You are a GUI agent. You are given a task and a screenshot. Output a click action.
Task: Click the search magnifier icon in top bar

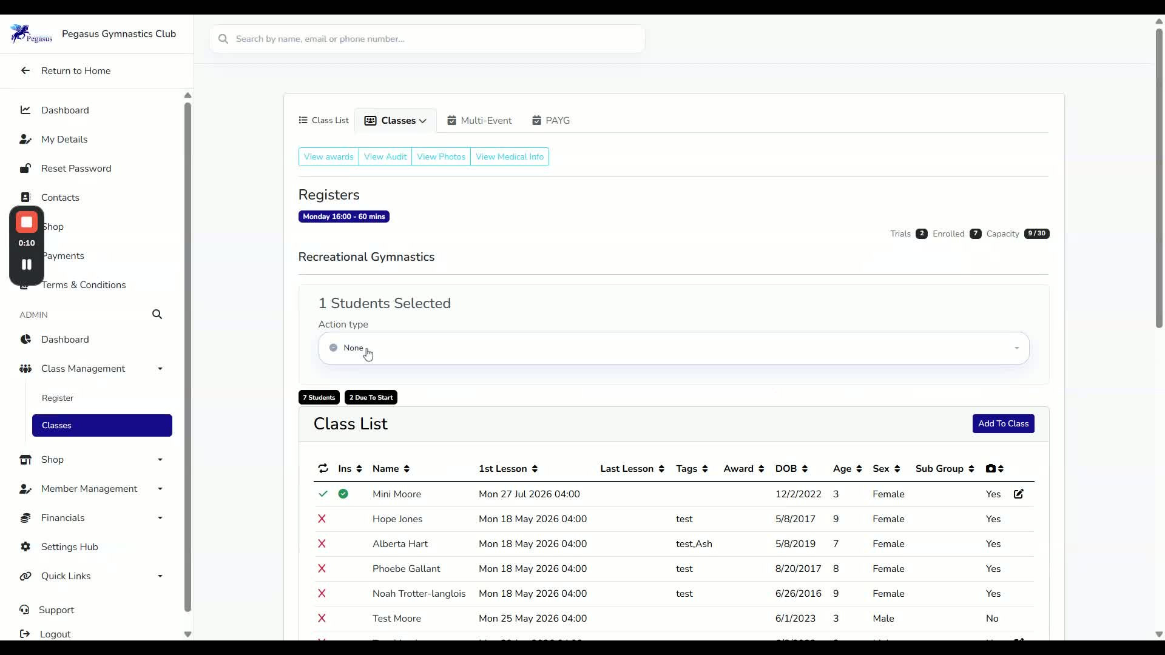coord(223,39)
